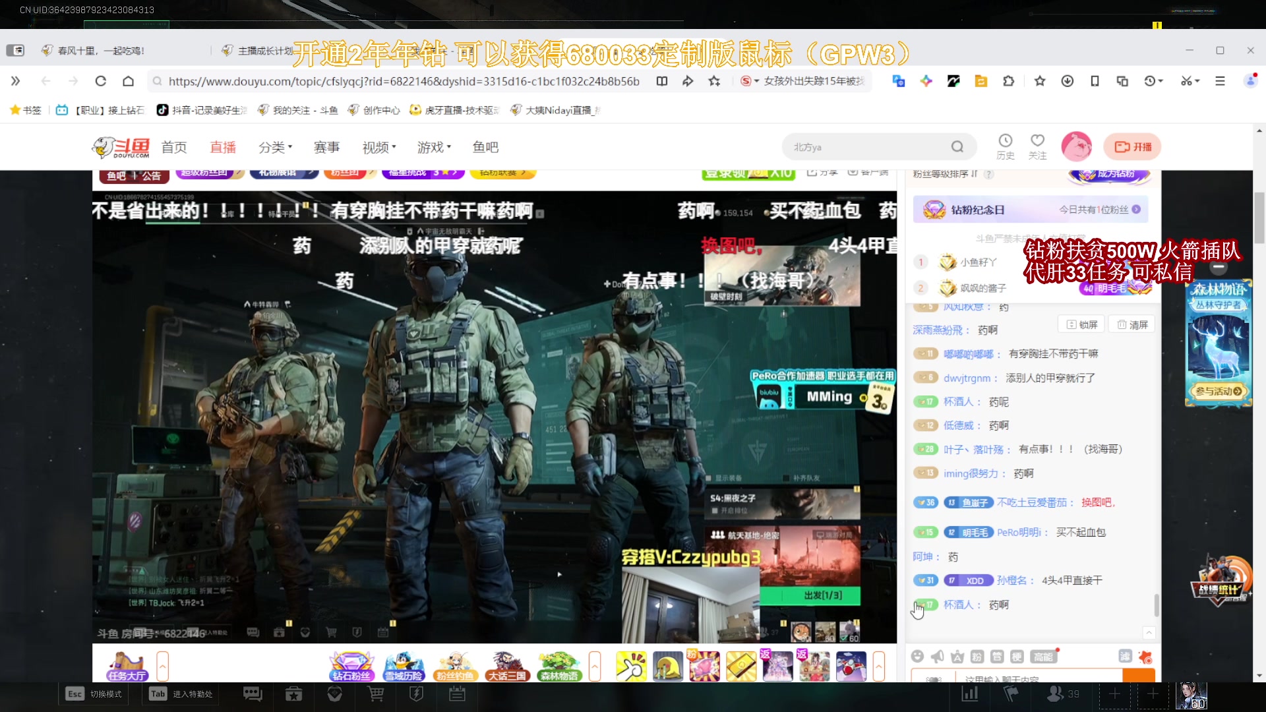Image resolution: width=1266 pixels, height=712 pixels.
Task: Open 钻粉纪念日 banner
Action: coord(1031,210)
